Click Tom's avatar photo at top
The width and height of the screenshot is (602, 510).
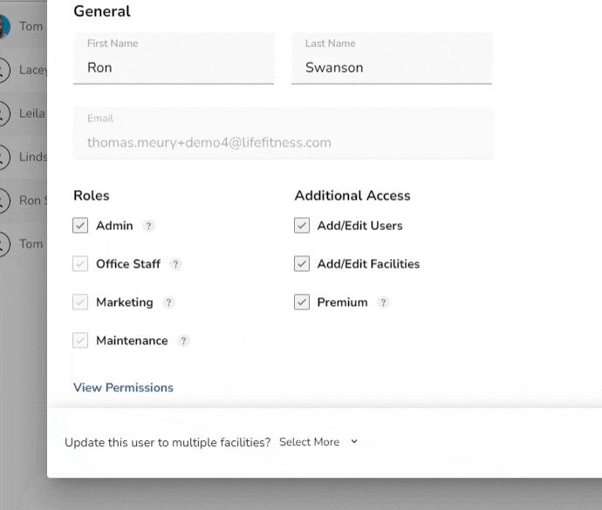pos(4,26)
